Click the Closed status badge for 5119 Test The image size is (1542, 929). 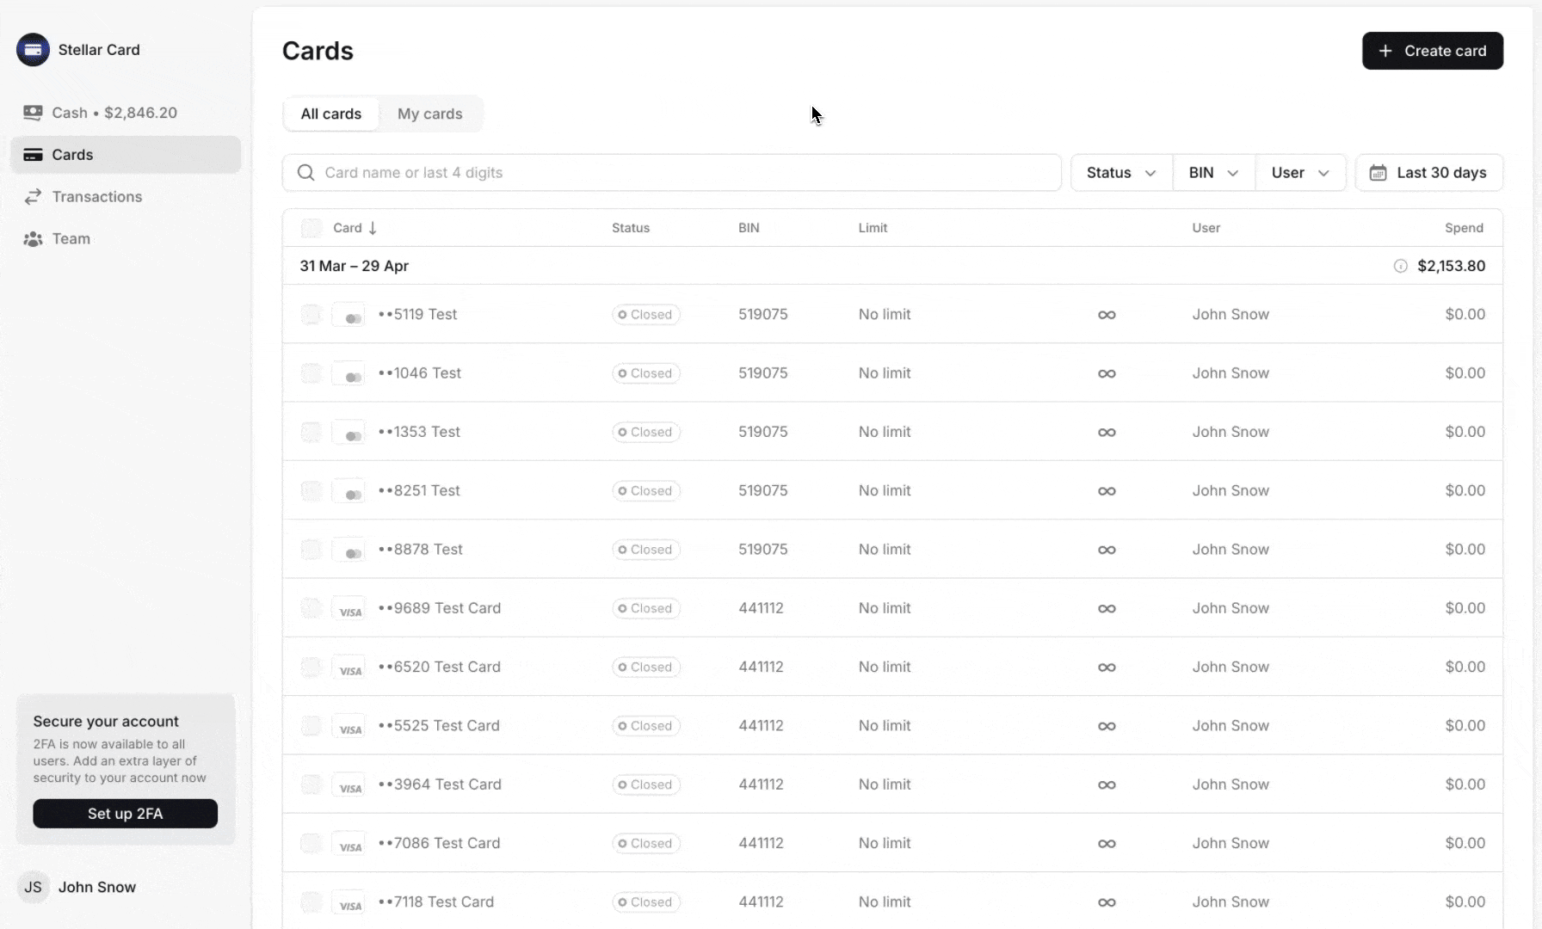pyautogui.click(x=646, y=315)
